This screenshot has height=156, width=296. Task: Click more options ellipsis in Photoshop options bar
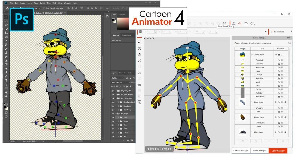(107, 8)
